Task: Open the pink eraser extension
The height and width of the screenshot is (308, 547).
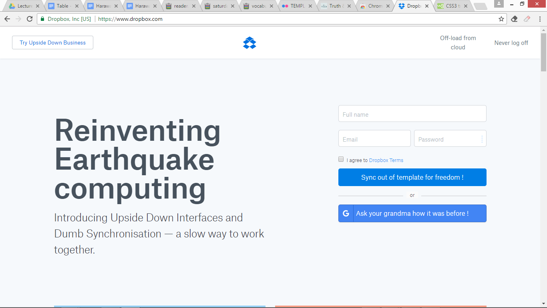Action: 527,19
